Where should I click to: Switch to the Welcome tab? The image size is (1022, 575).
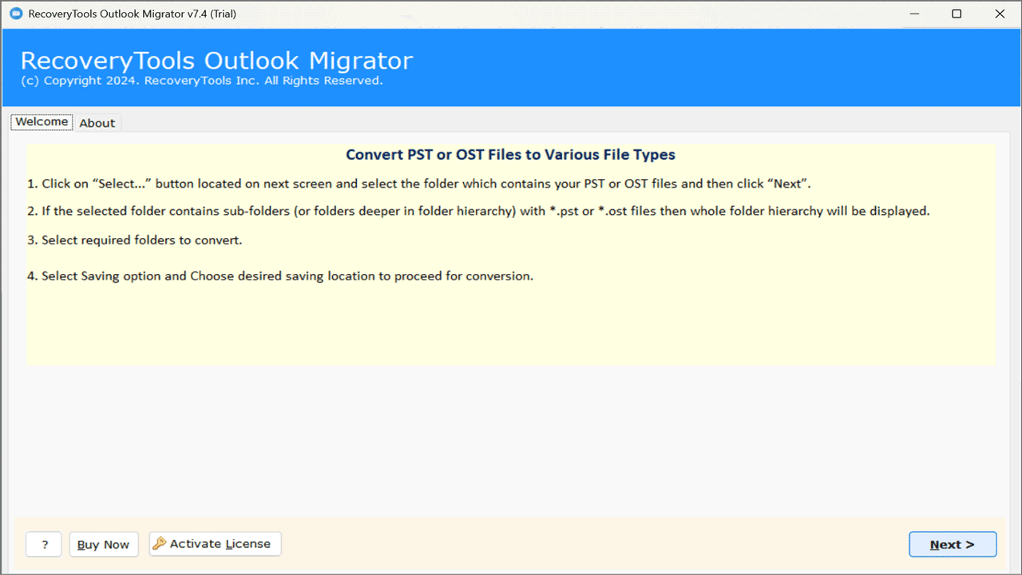point(42,122)
